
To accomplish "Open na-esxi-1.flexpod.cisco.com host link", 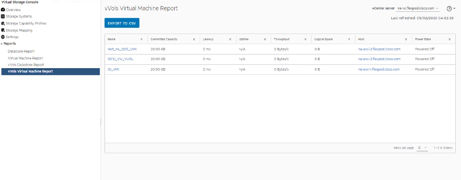I will click(x=379, y=69).
